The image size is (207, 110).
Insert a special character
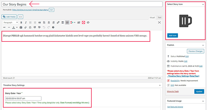coord(30,27)
